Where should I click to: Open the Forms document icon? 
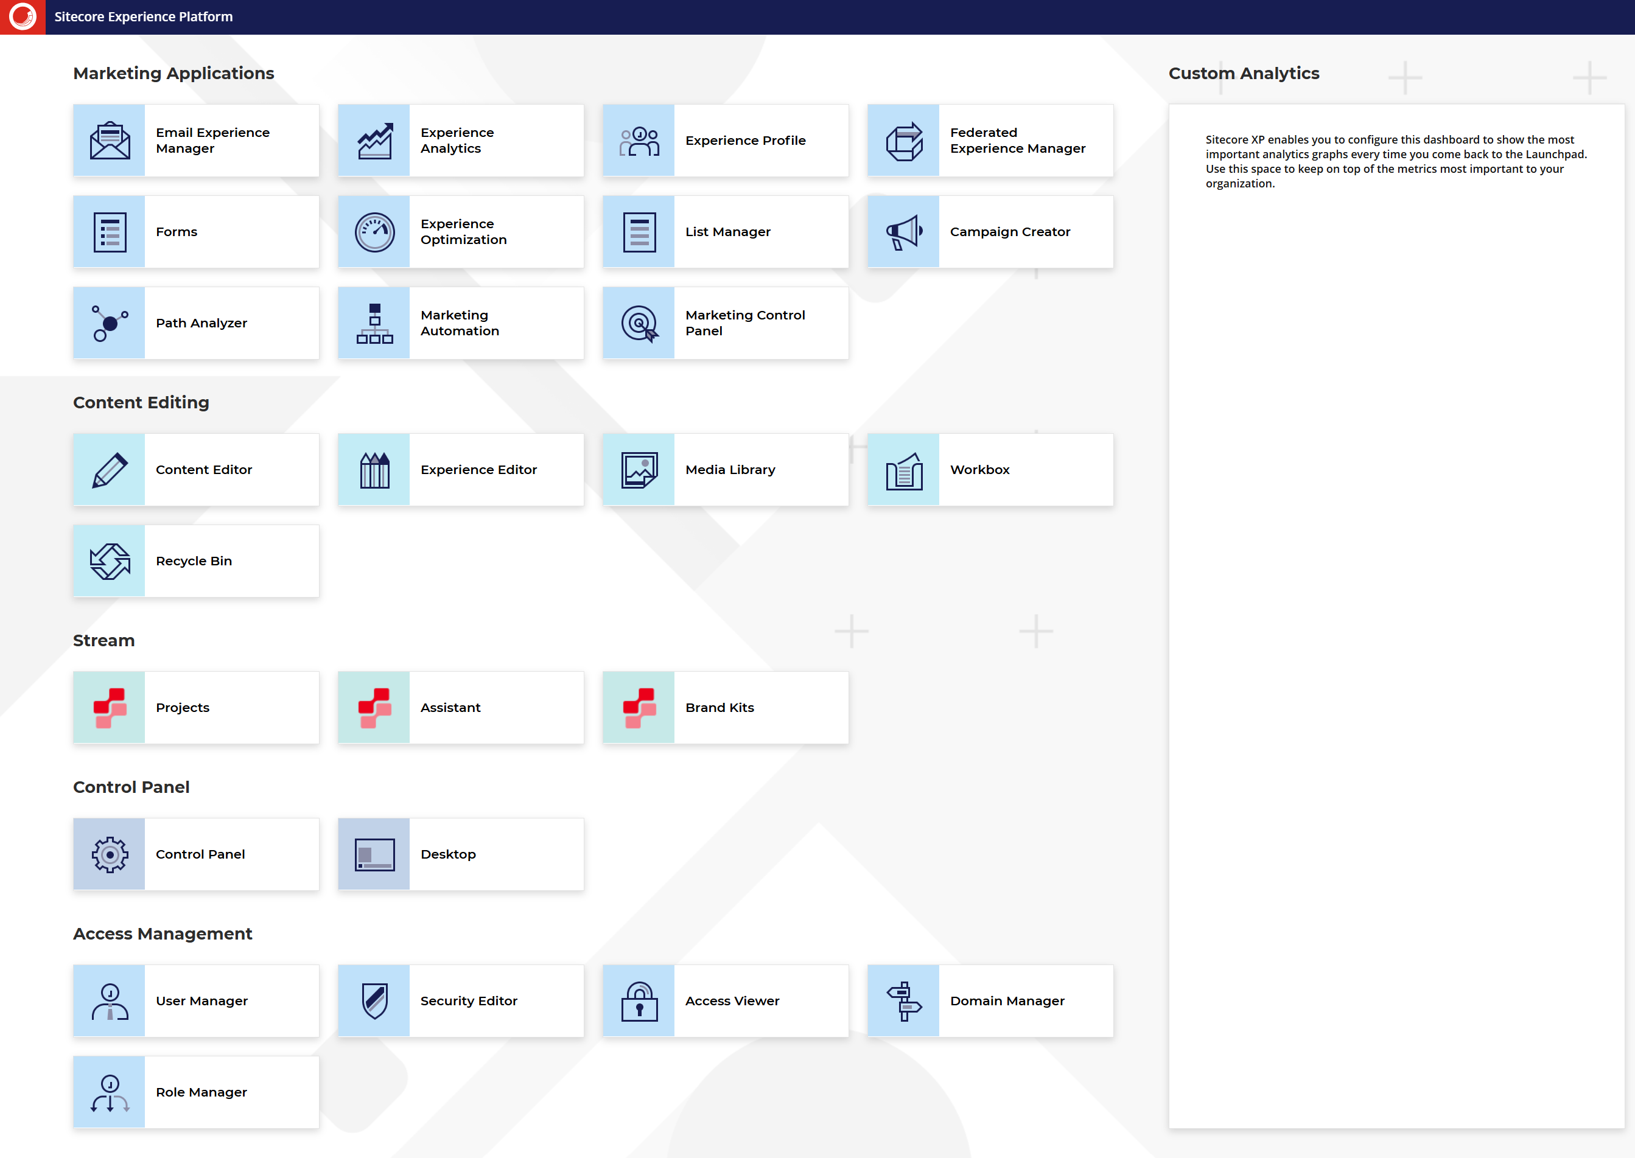[109, 232]
